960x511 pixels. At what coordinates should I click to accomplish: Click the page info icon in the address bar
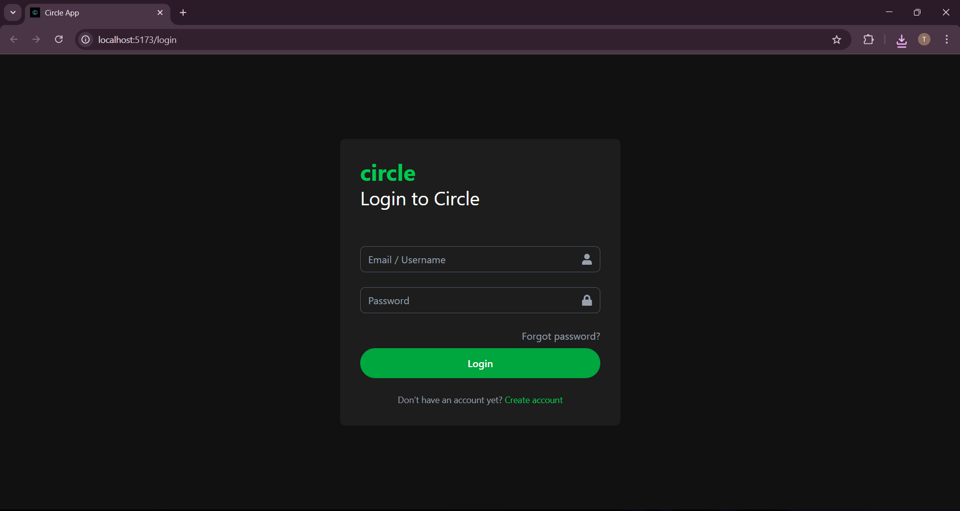click(x=85, y=39)
